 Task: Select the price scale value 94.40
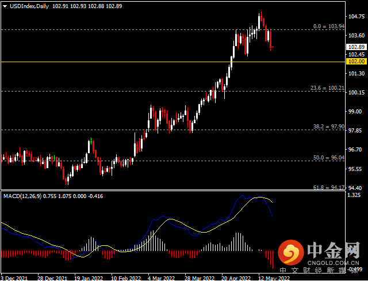coord(356,188)
